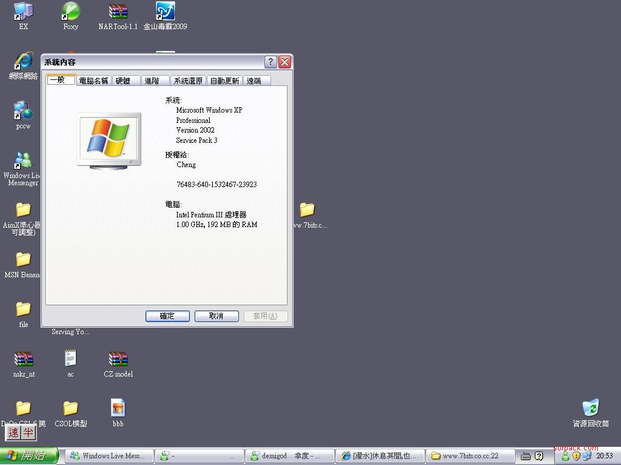Click the dialog help question mark button
Image resolution: width=621 pixels, height=465 pixels.
coord(270,62)
